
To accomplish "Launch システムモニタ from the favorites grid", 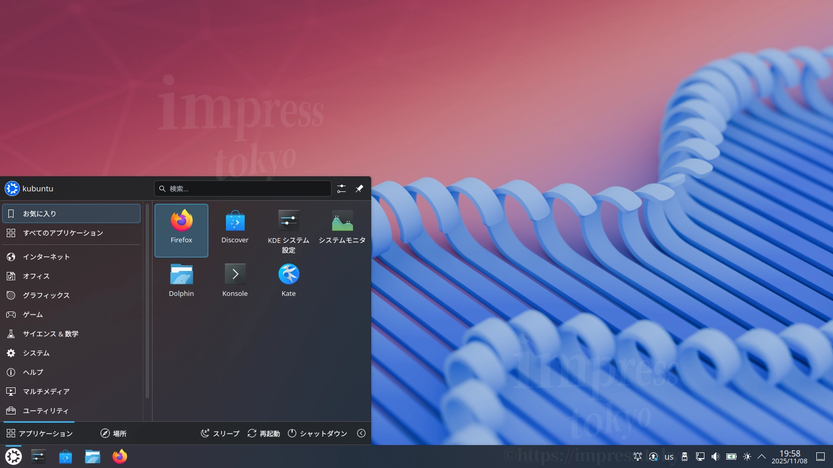I will click(342, 230).
